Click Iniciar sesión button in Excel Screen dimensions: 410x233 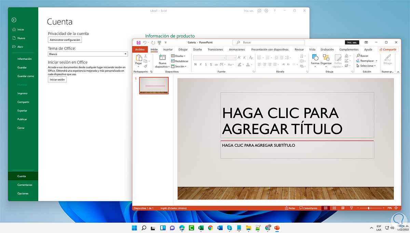tap(57, 79)
